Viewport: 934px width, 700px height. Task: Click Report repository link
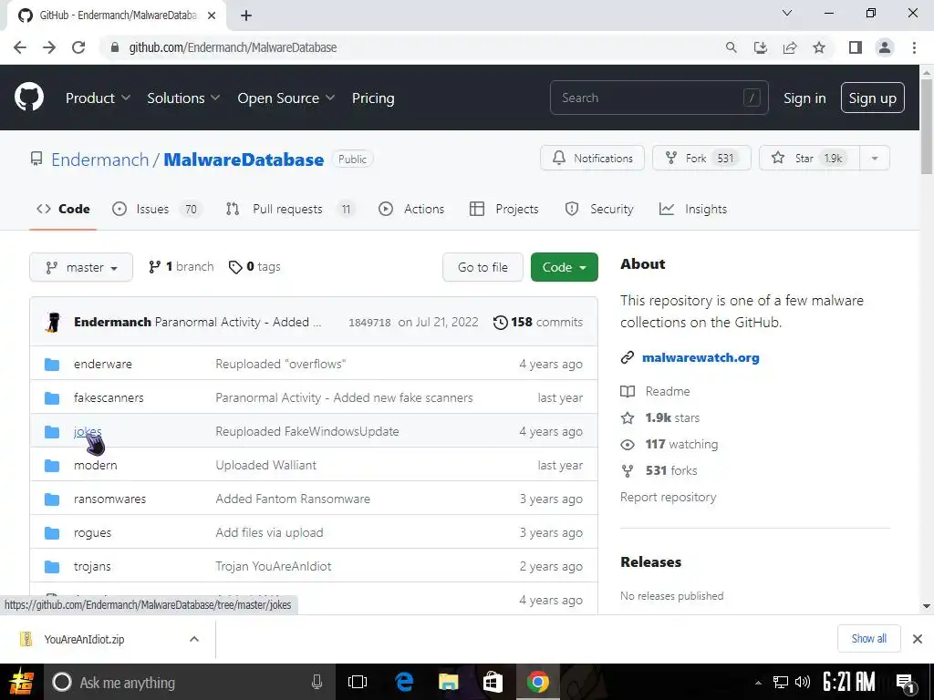coord(668,498)
